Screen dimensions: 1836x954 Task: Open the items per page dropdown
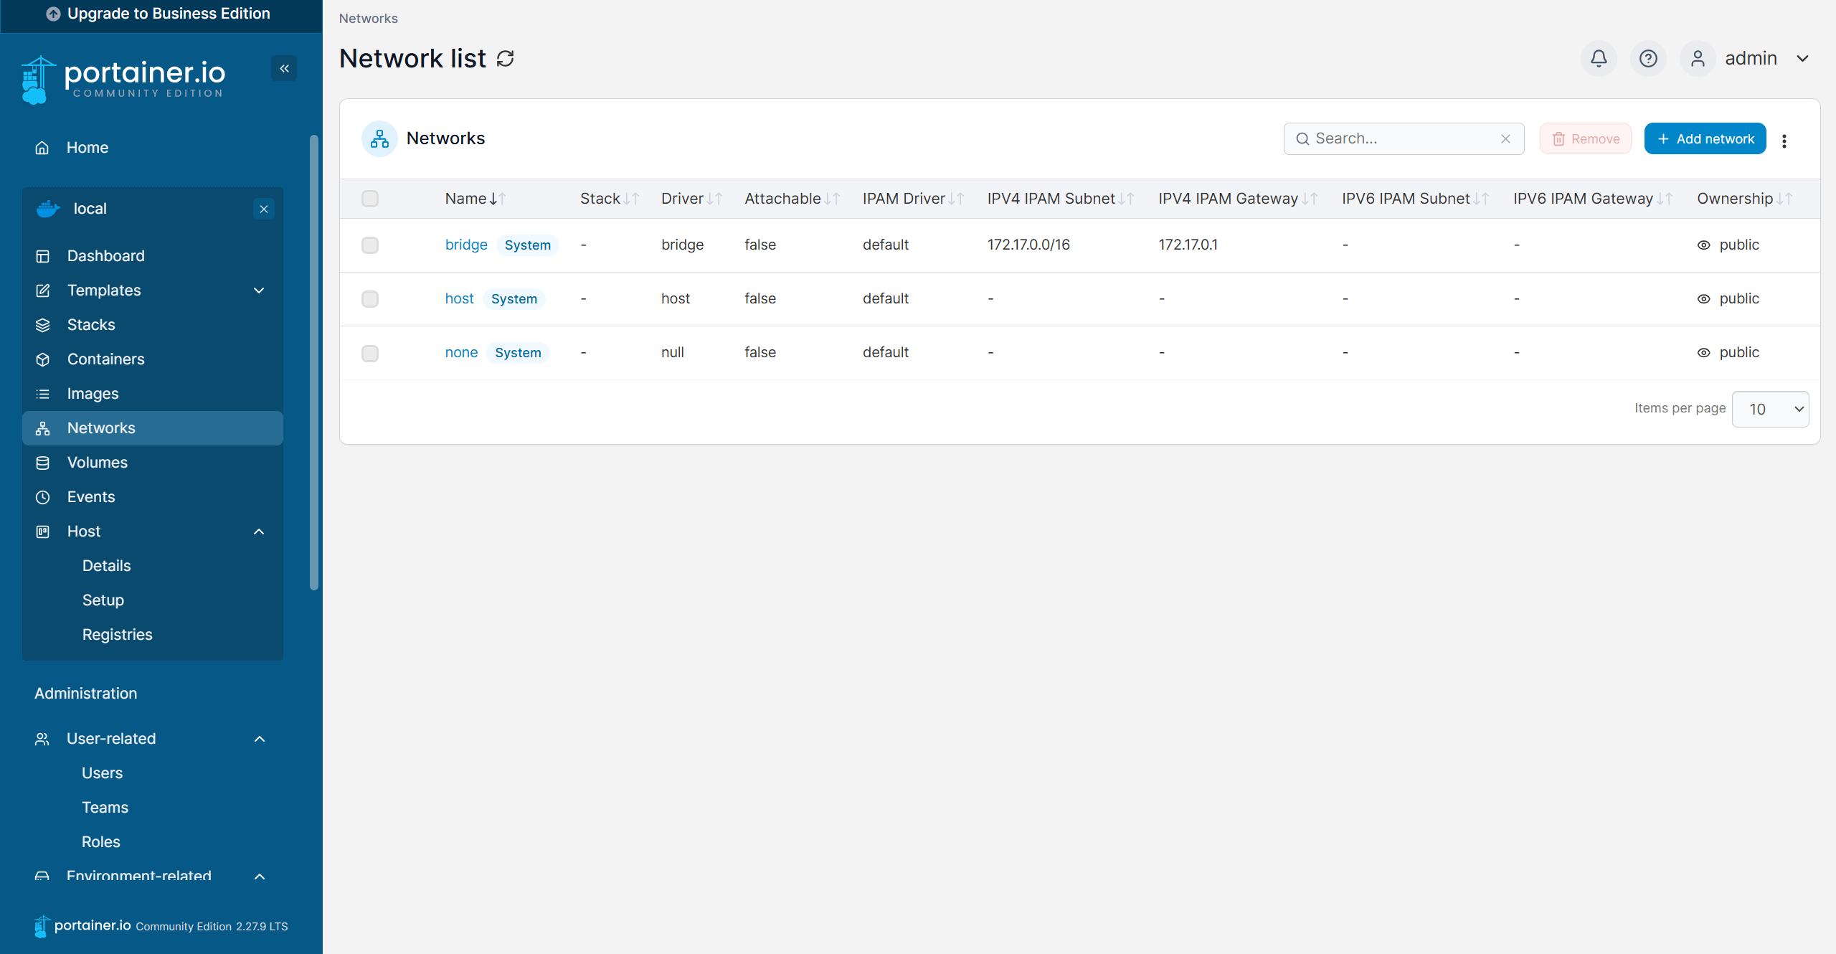(x=1770, y=409)
